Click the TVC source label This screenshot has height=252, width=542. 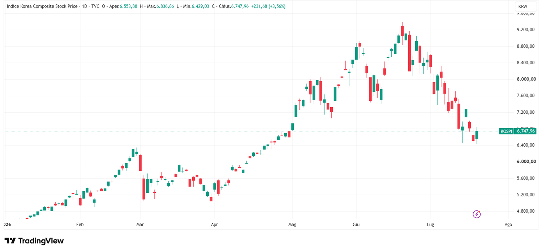(95, 6)
